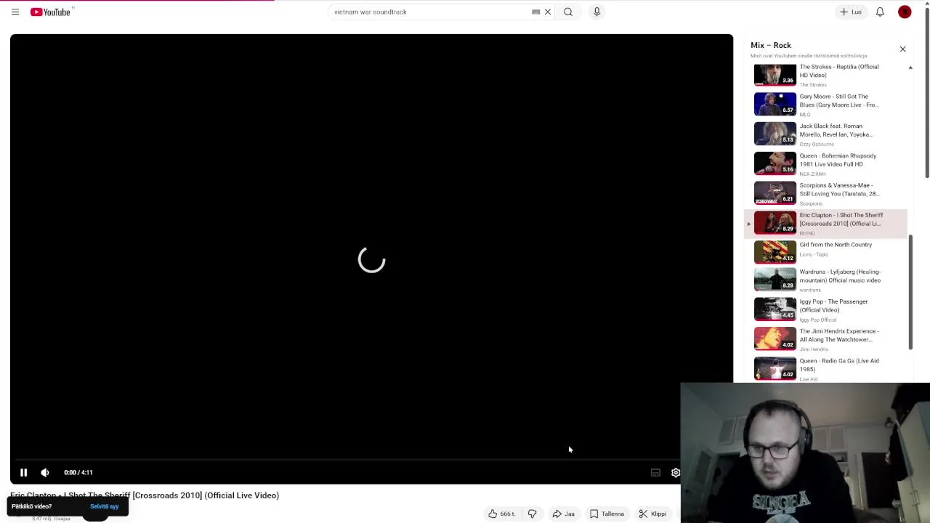Select the Eric Clapton I Shot The Sheriff item
Screen dimensions: 930x523
(x=827, y=224)
